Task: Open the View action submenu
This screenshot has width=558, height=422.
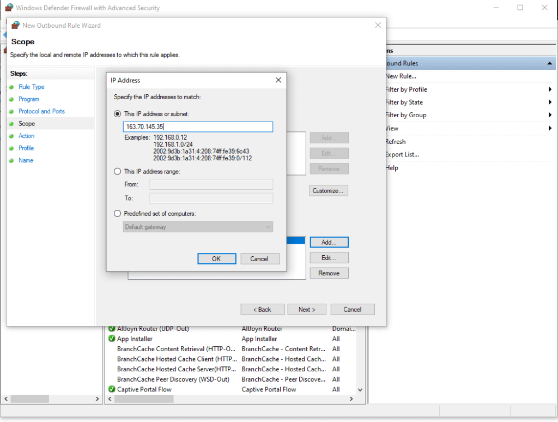Action: point(392,128)
